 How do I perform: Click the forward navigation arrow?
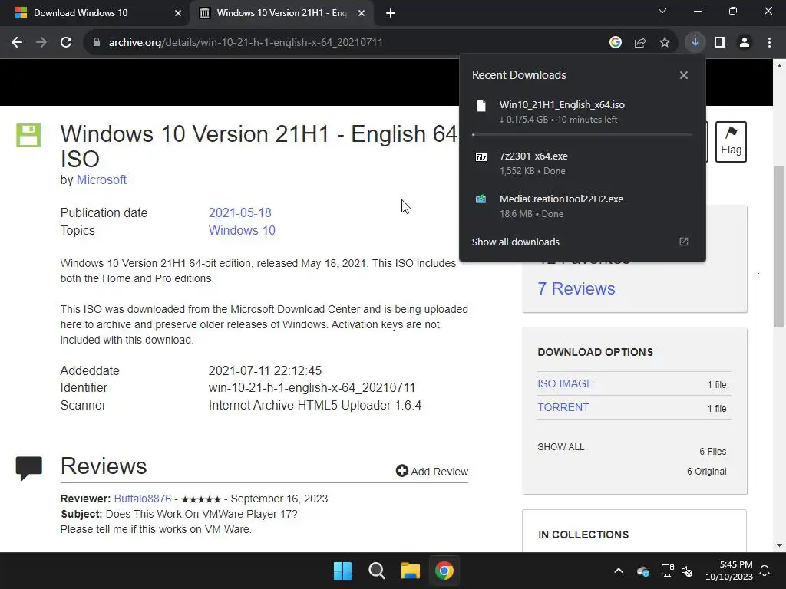[41, 43]
